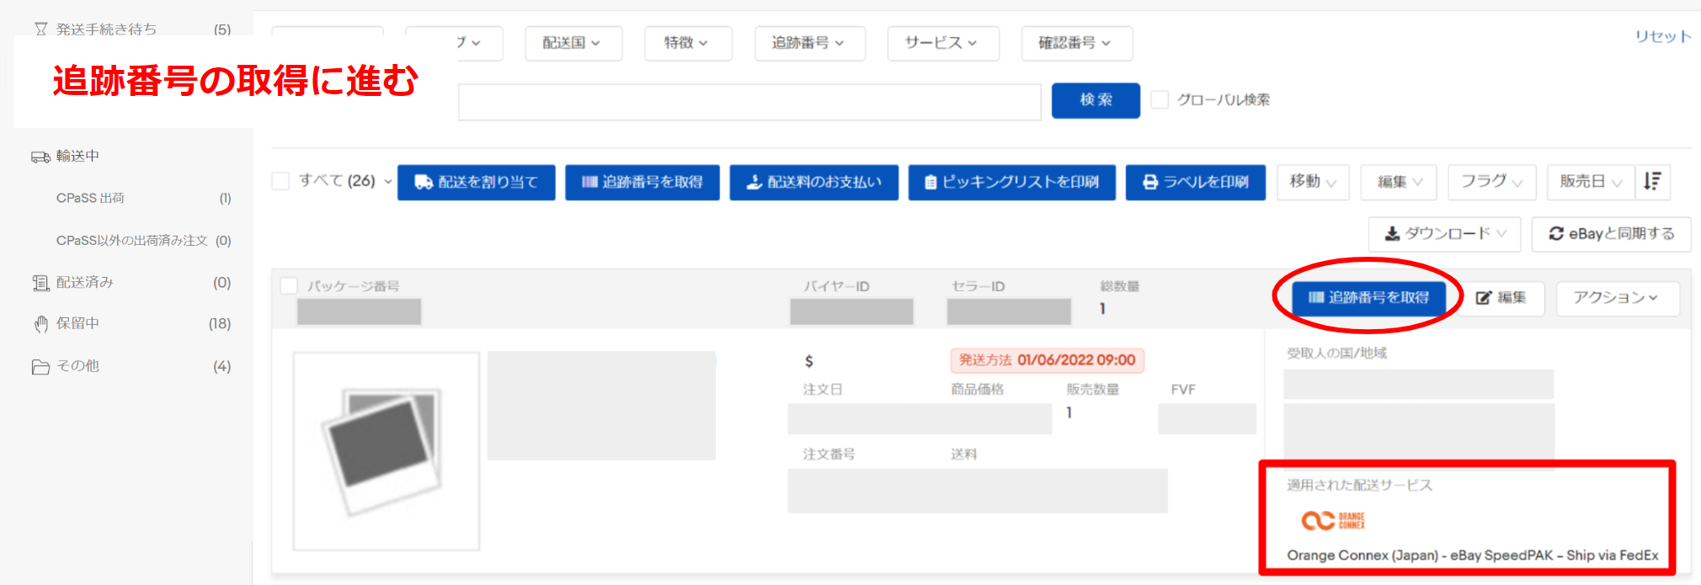Click the hand icon for 保留中
The height and width of the screenshot is (585, 1701).
tap(40, 324)
